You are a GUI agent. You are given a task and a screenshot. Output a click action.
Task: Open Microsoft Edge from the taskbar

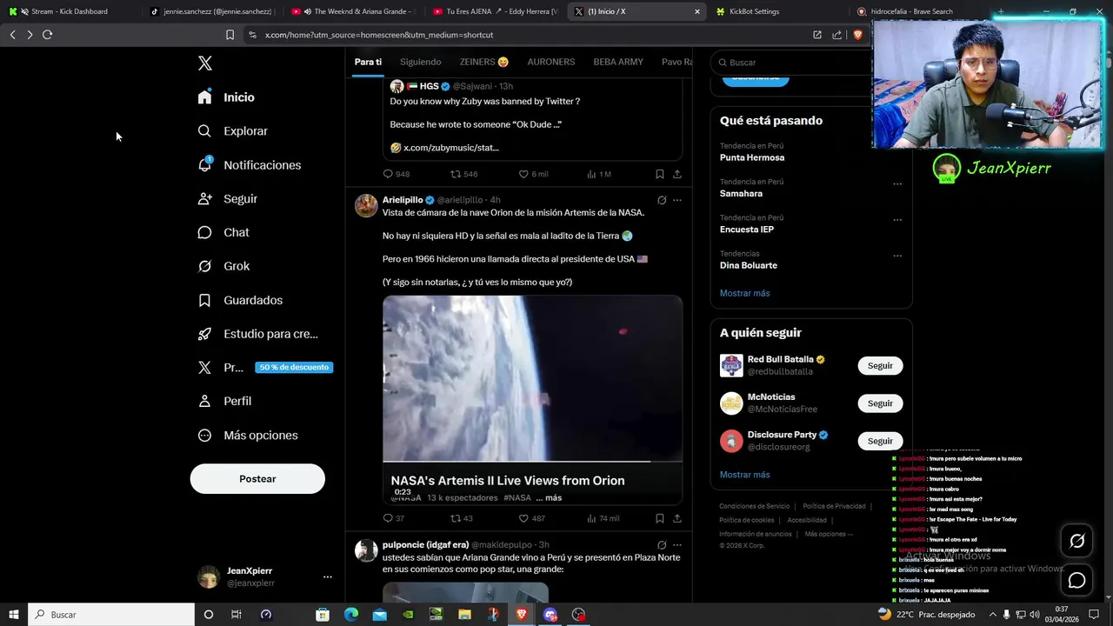(350, 615)
